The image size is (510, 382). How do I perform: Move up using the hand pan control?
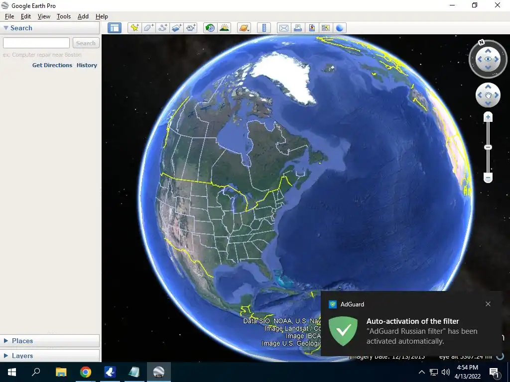pyautogui.click(x=488, y=87)
